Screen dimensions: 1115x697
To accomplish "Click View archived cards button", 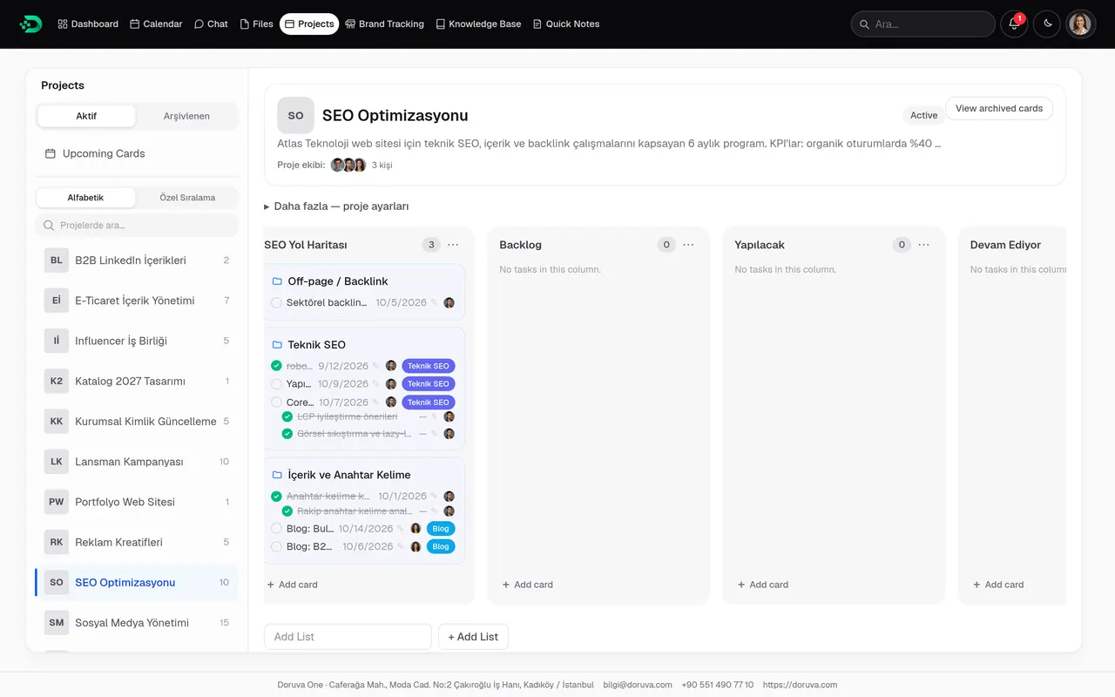I will click(999, 109).
